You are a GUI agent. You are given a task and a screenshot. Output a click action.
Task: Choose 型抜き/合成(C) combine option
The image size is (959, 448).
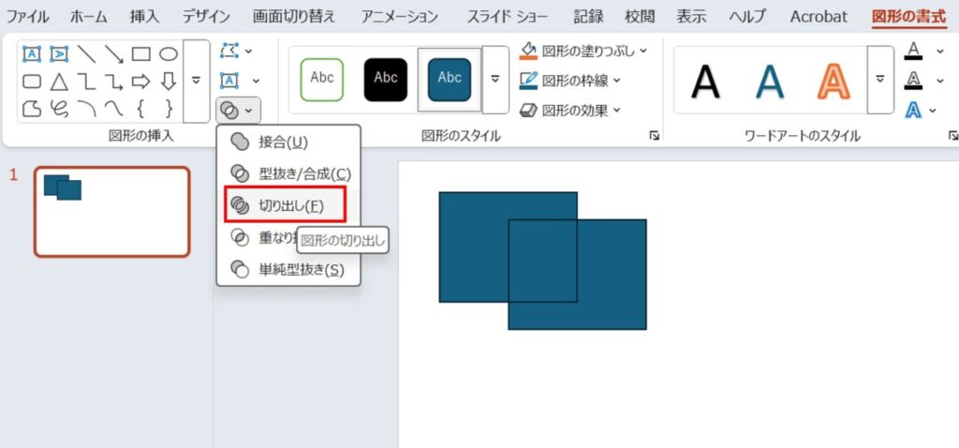click(x=288, y=173)
